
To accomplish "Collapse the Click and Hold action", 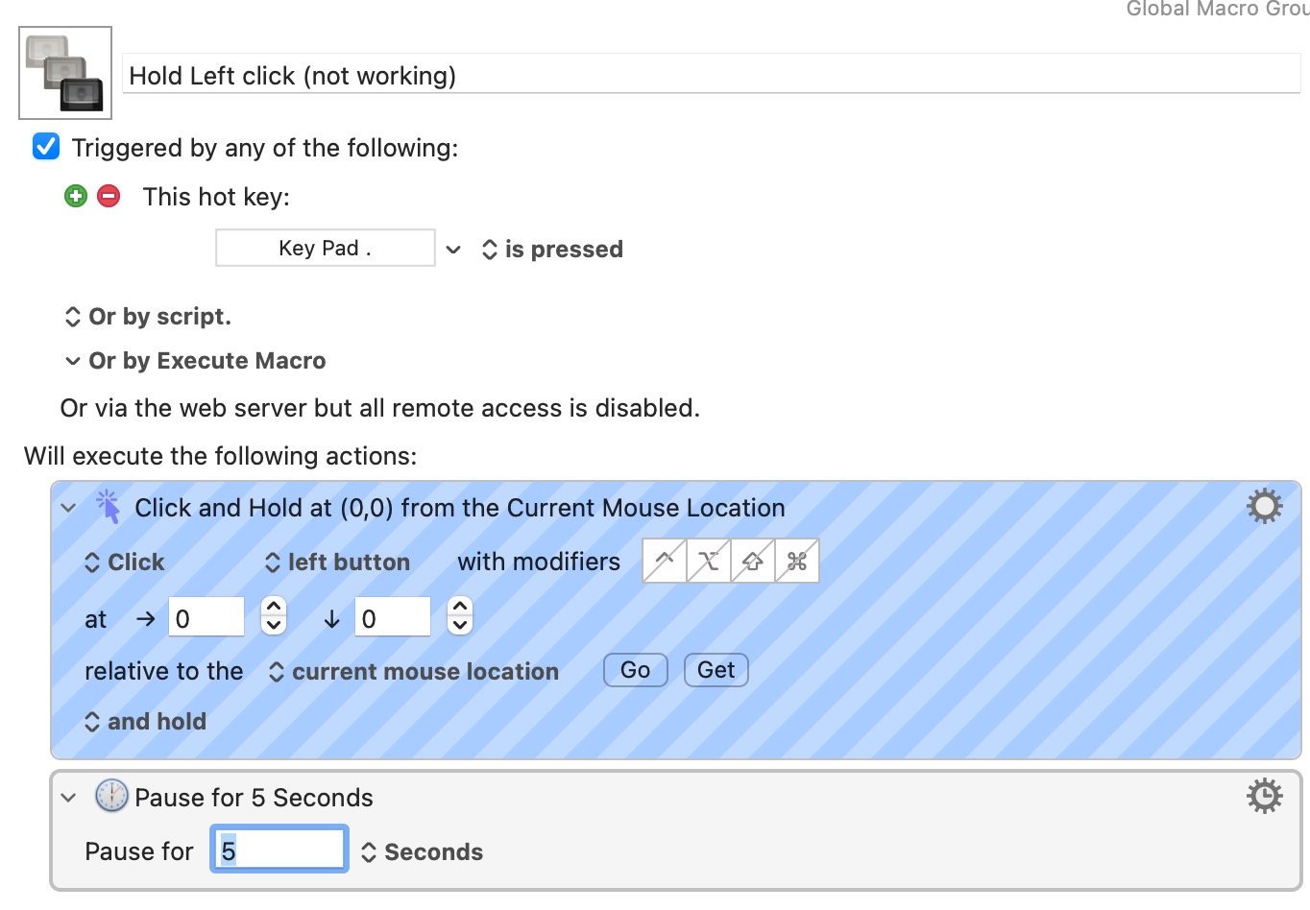I will 68,508.
